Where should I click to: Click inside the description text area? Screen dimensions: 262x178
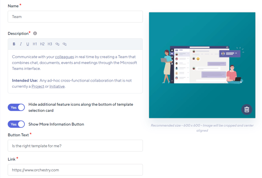[75, 73]
